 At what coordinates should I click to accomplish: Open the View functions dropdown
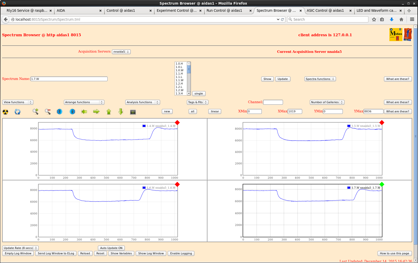click(18, 102)
